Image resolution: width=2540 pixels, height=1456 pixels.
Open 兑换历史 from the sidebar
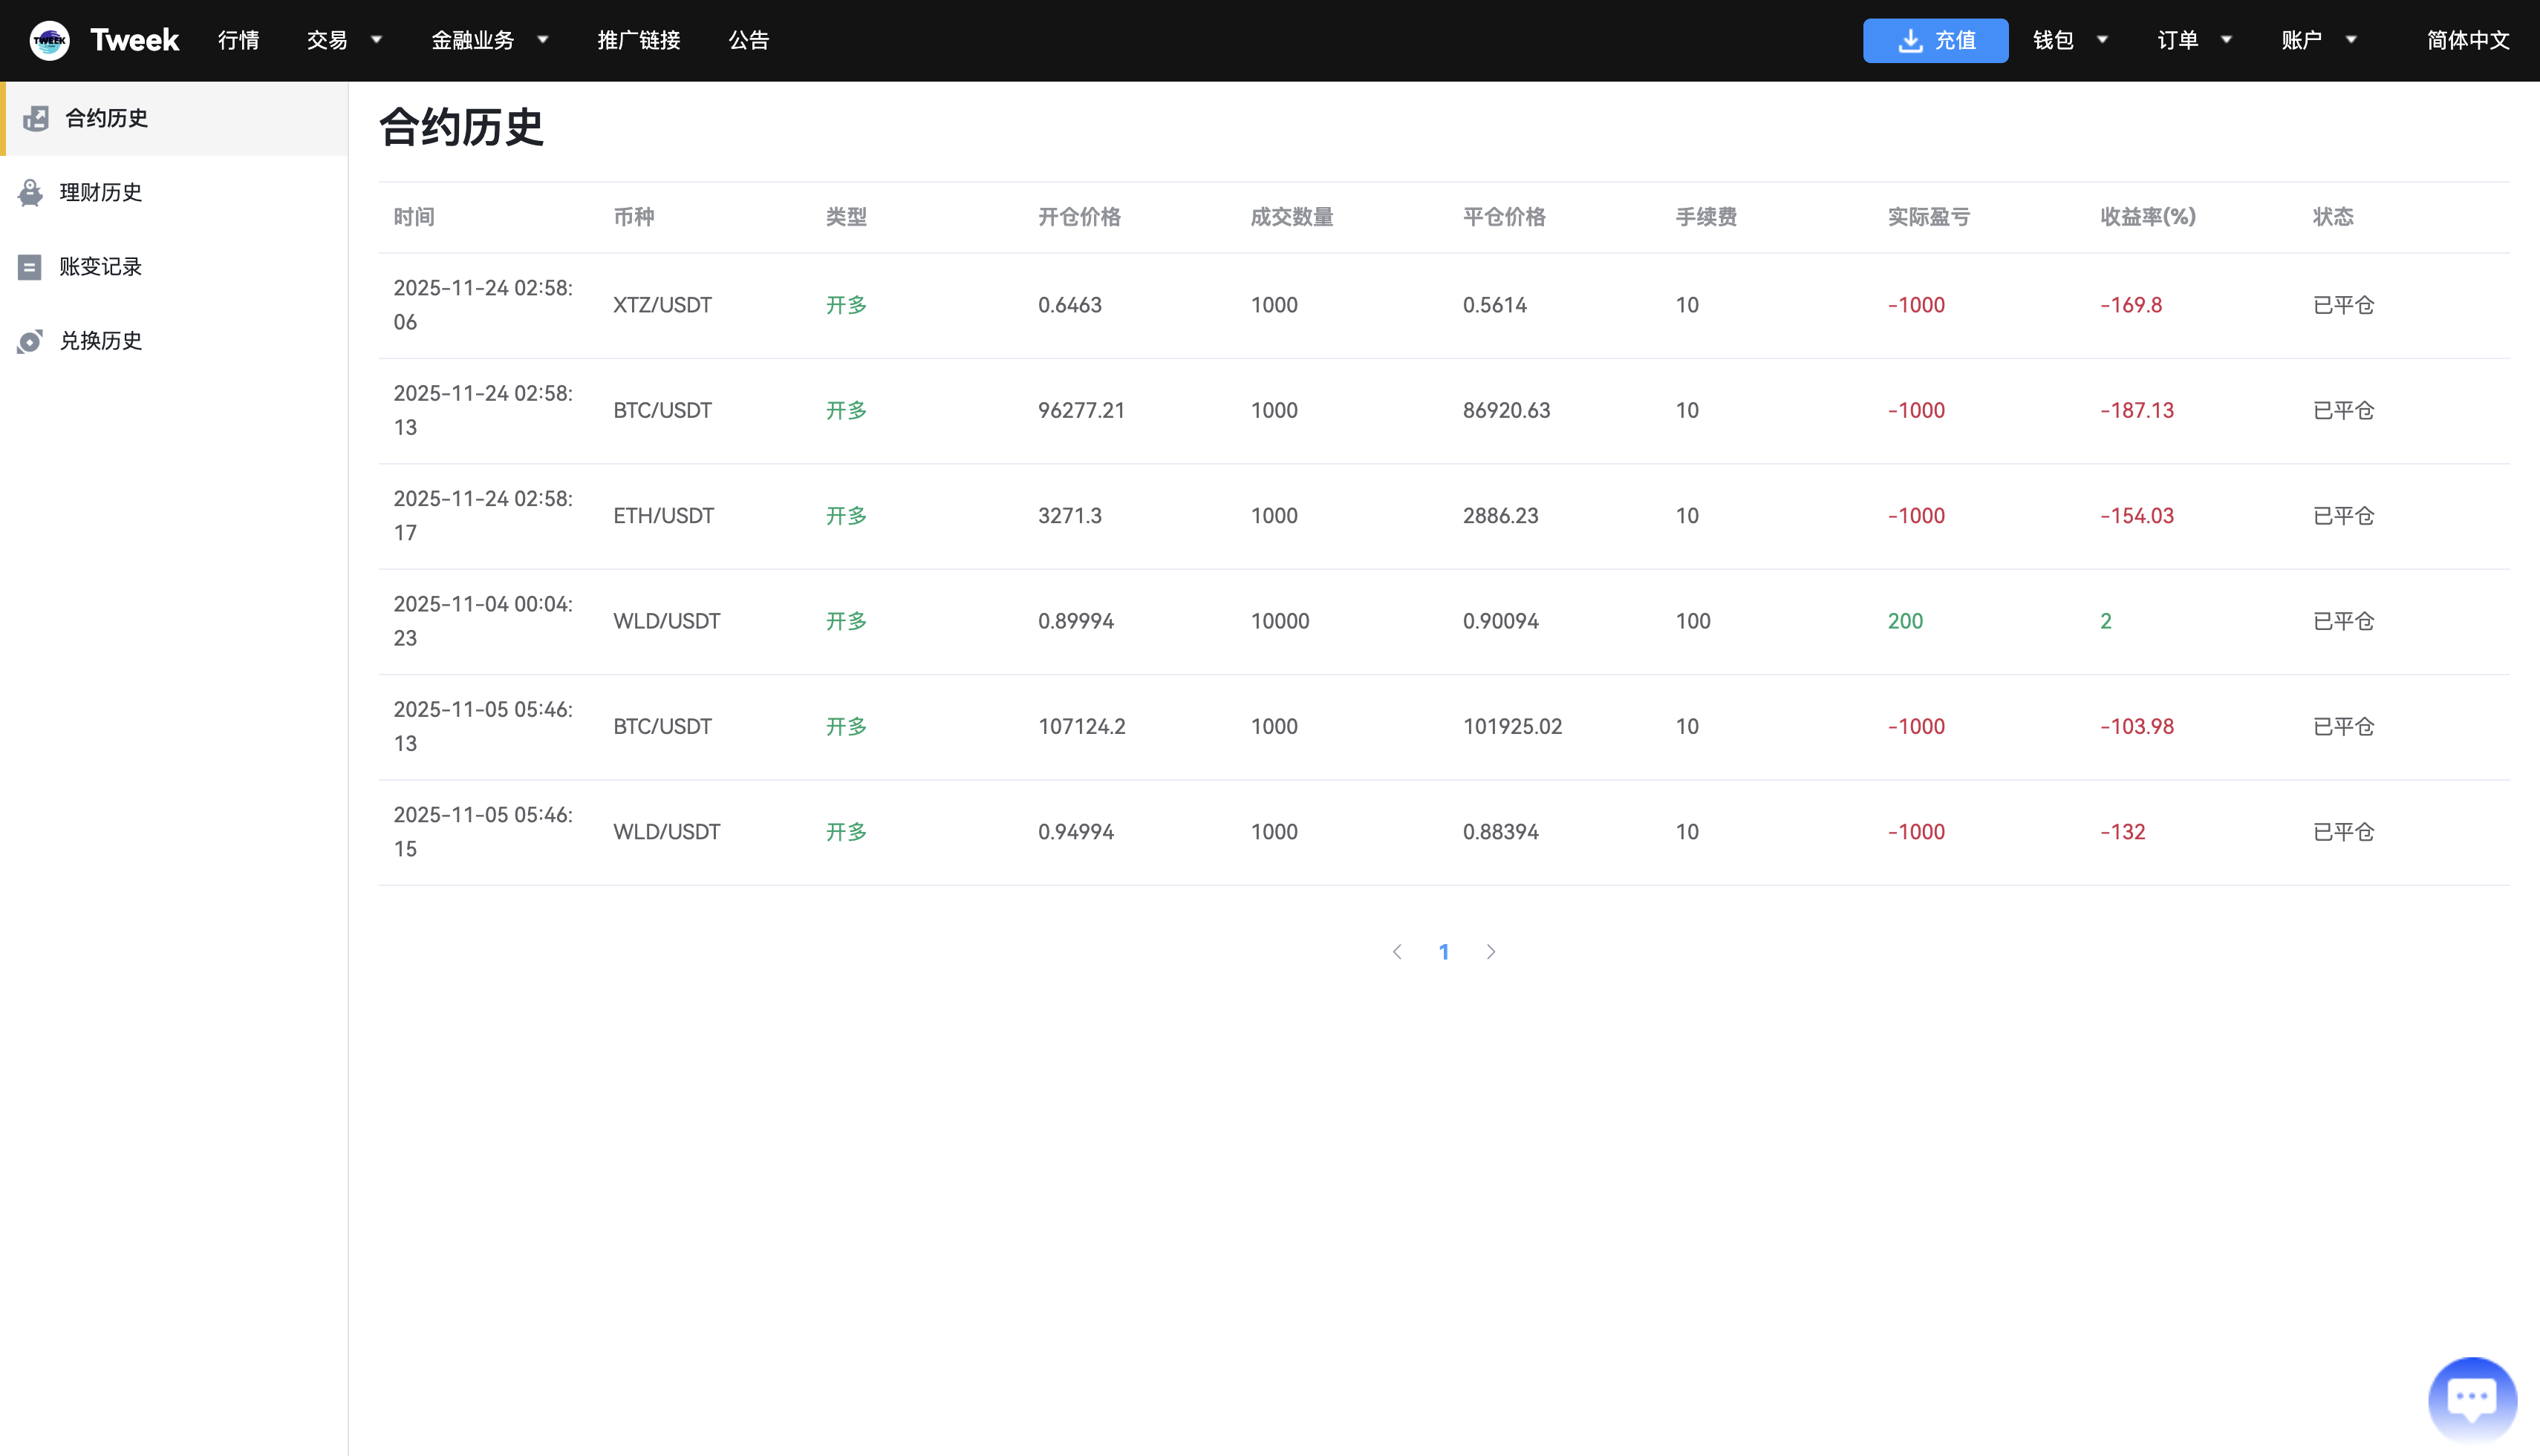[x=30, y=341]
